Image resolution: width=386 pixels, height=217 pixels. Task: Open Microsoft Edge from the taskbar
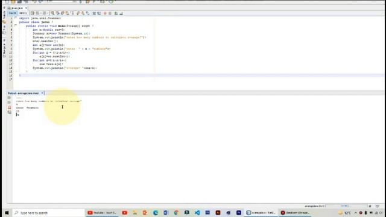point(156,213)
